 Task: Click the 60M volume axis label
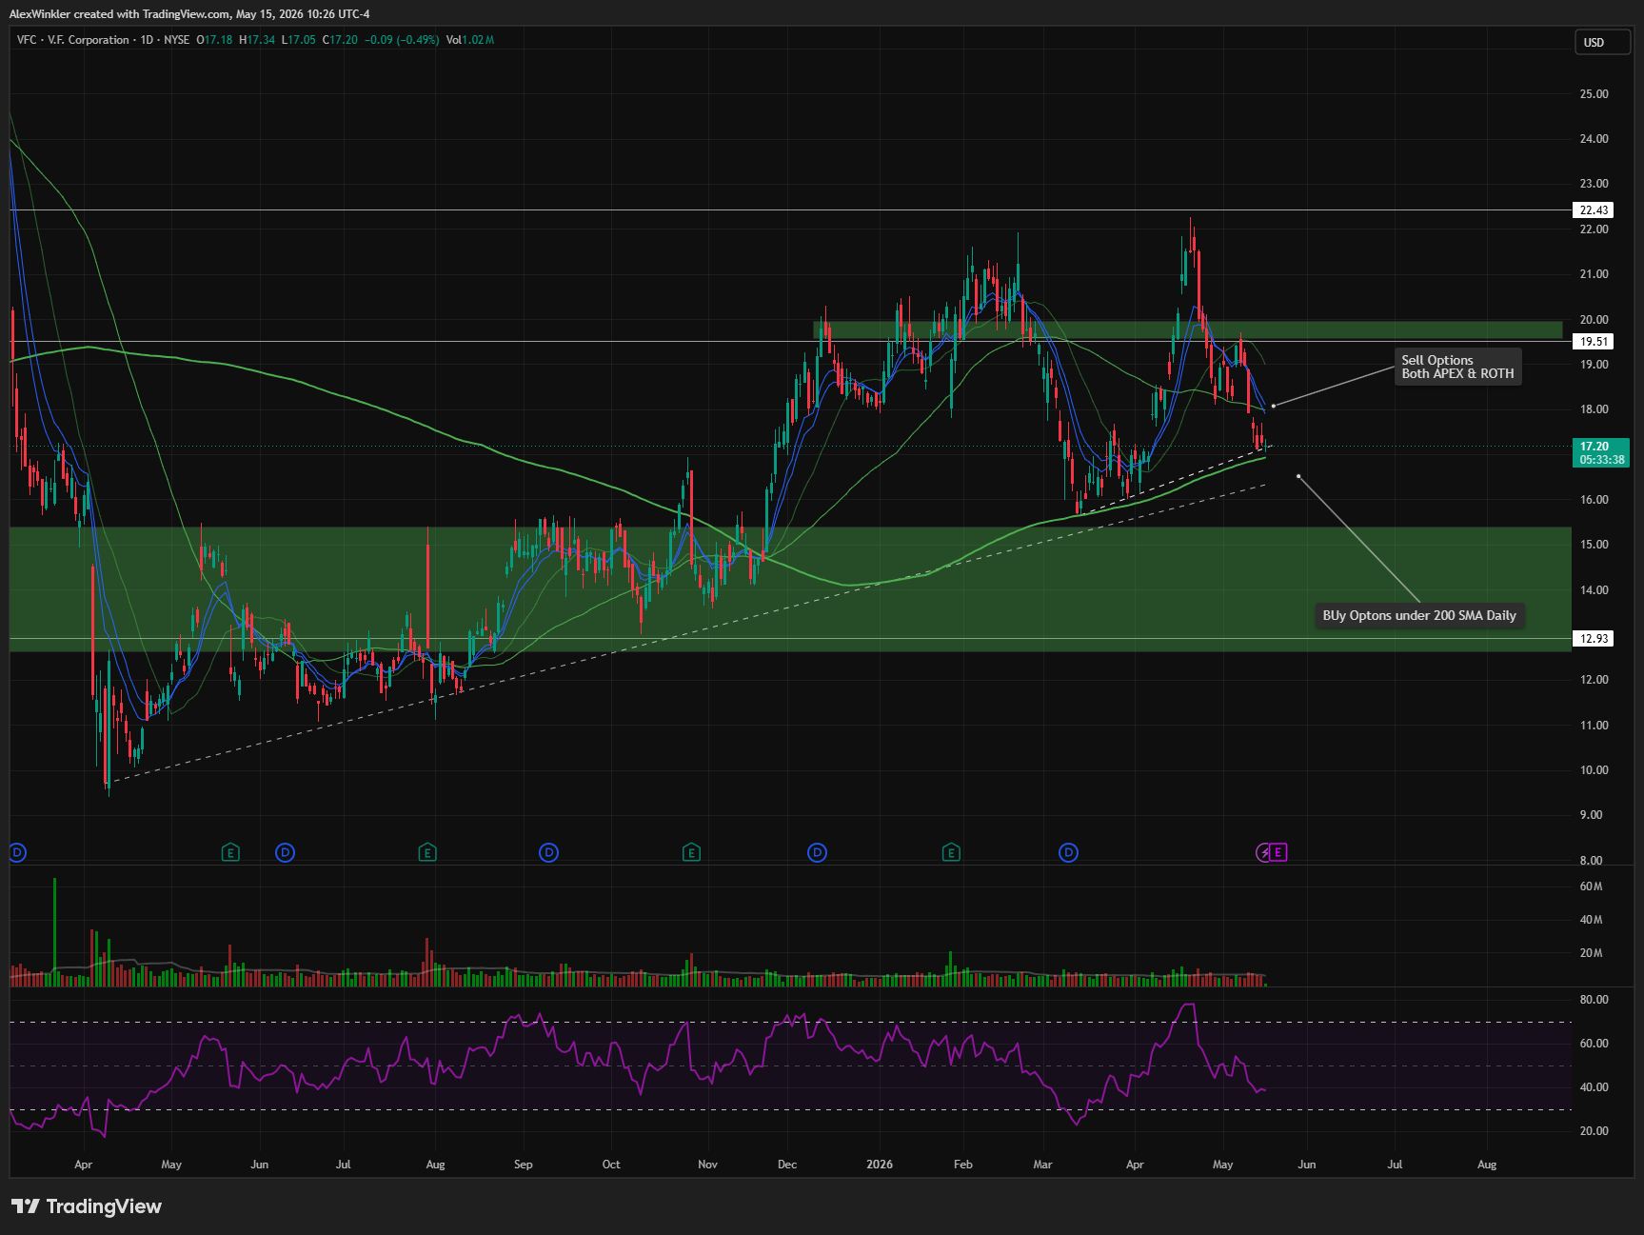[1591, 886]
